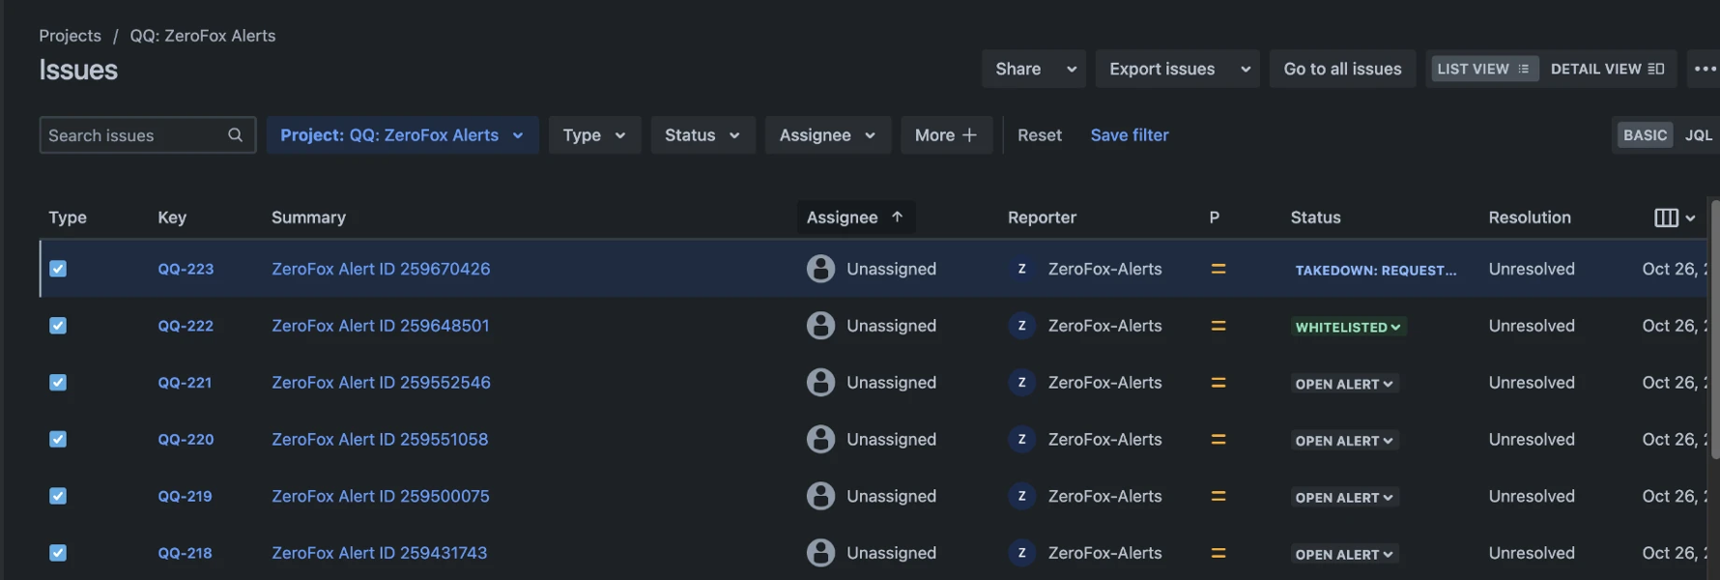This screenshot has height=580, width=1720.
Task: Open the column configuration icon
Action: pos(1674,217)
